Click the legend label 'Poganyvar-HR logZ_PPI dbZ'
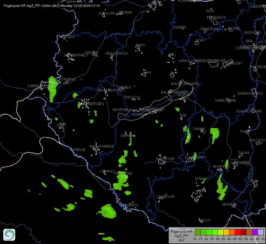Screen dimensions: 266x244 click(181, 236)
